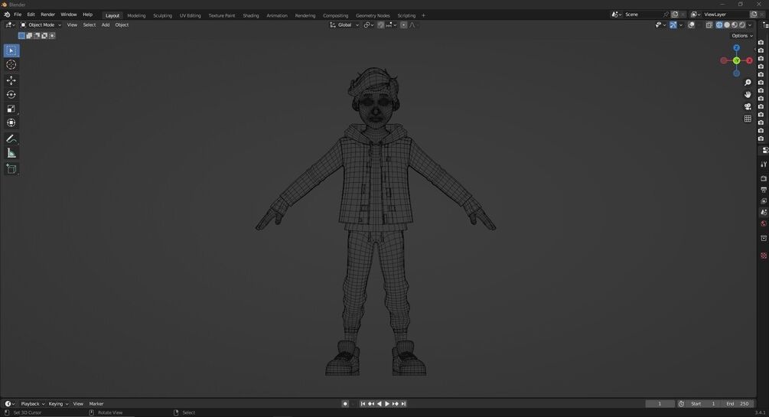Viewport: 769px width, 417px height.
Task: Switch to the Sculpting workspace tab
Action: [162, 16]
